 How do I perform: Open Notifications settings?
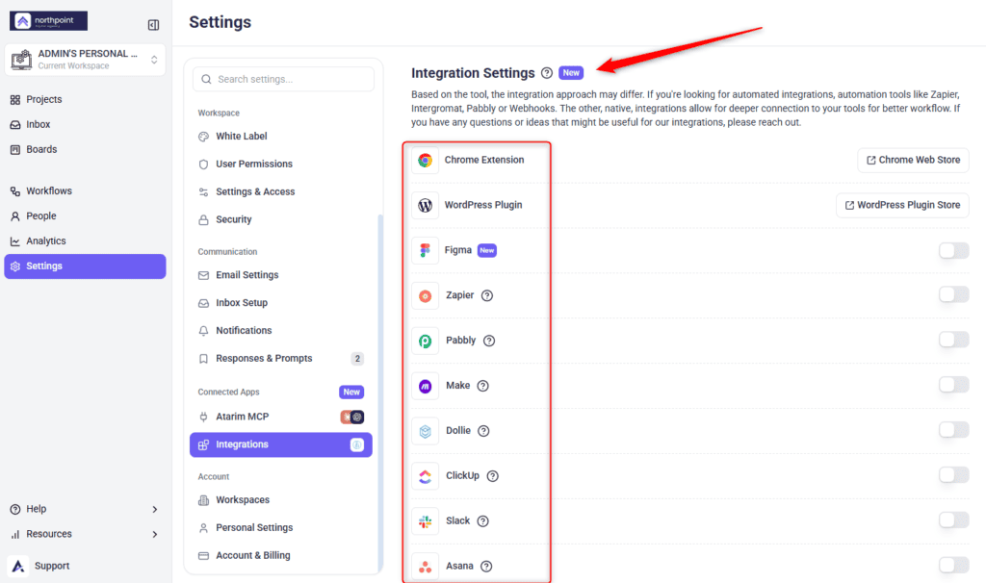click(x=281, y=330)
